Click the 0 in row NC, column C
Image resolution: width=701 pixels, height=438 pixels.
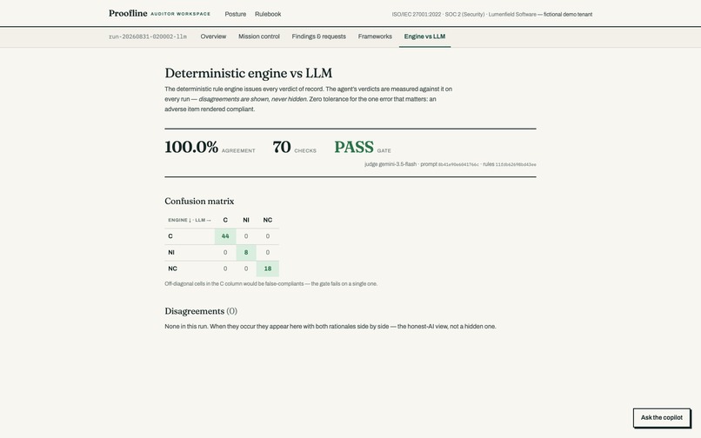tap(225, 269)
